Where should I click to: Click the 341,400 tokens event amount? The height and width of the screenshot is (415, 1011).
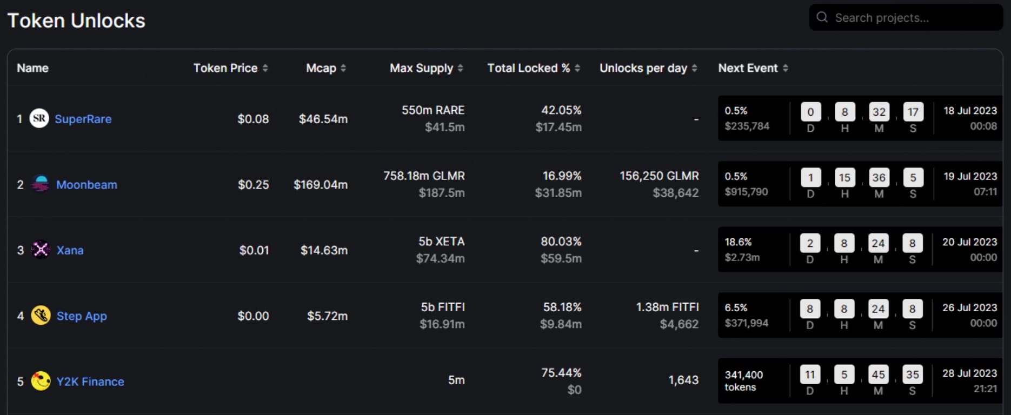tap(744, 380)
